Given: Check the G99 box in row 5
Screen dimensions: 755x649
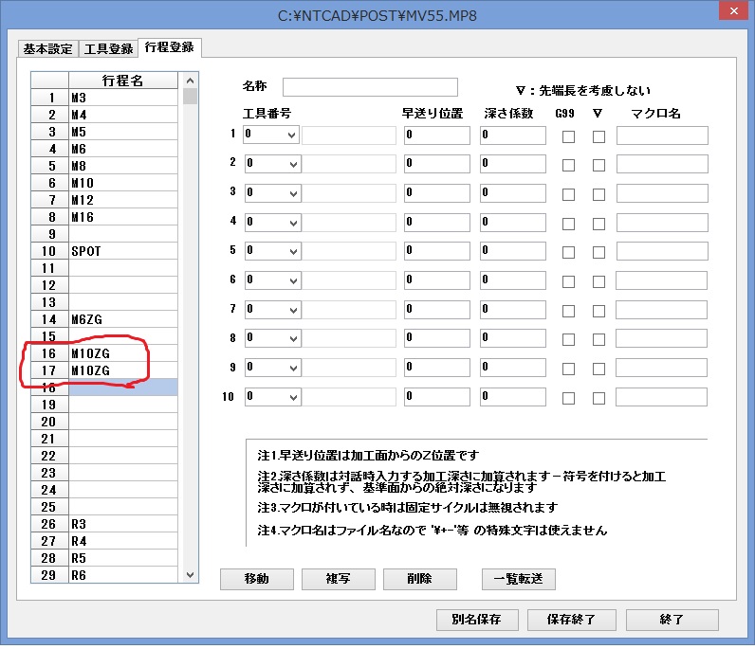Looking at the screenshot, I should 568,252.
